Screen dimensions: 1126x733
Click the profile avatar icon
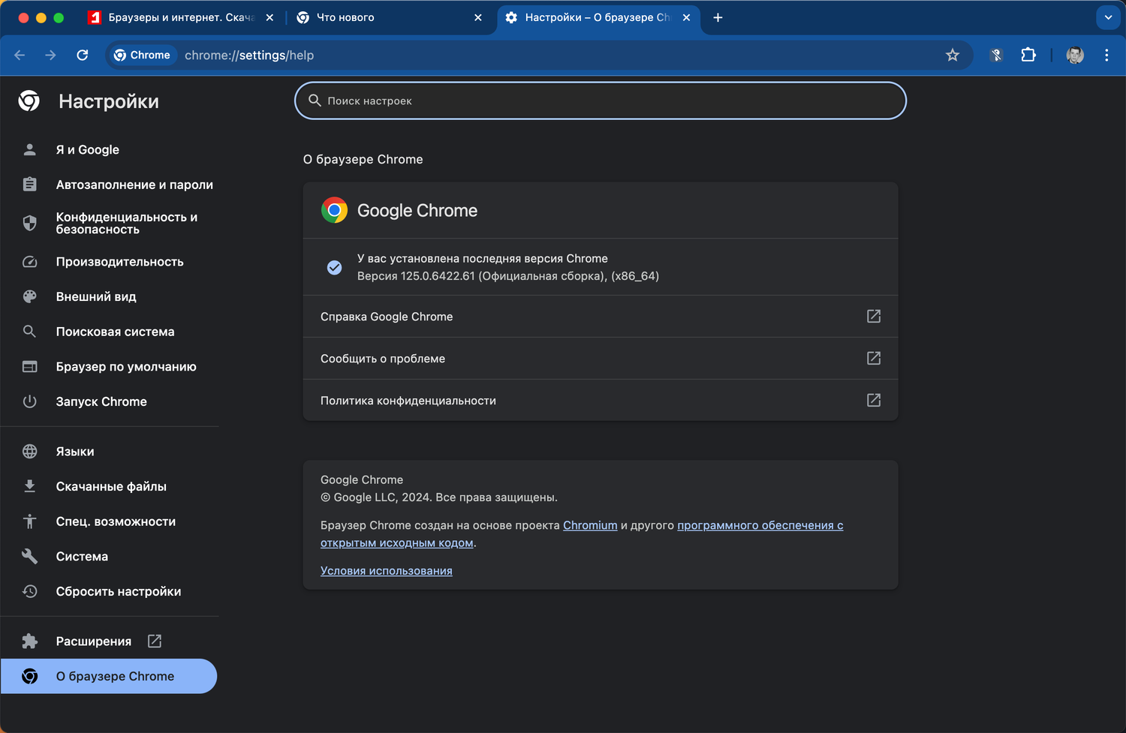pos(1075,55)
